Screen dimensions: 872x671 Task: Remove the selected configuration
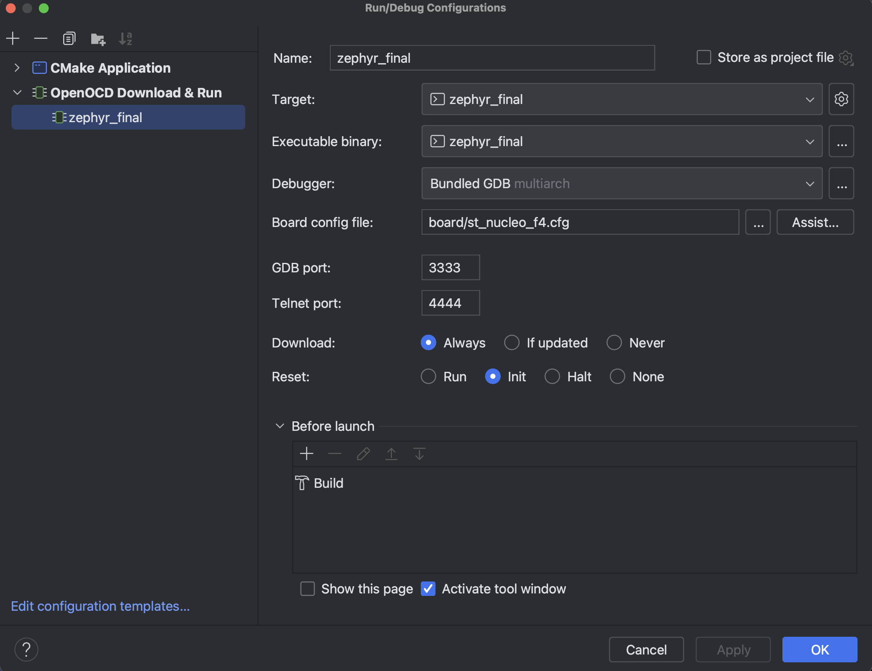40,38
